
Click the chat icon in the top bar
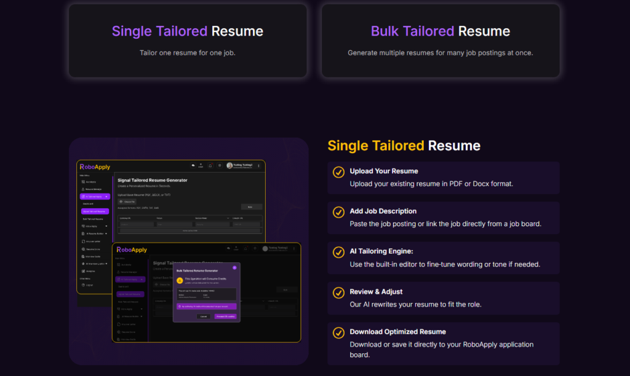tap(194, 166)
